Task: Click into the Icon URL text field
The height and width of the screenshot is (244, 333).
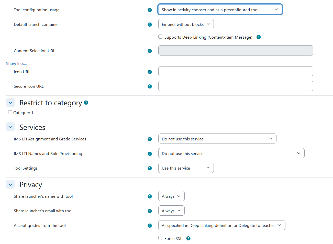Action: (236, 71)
